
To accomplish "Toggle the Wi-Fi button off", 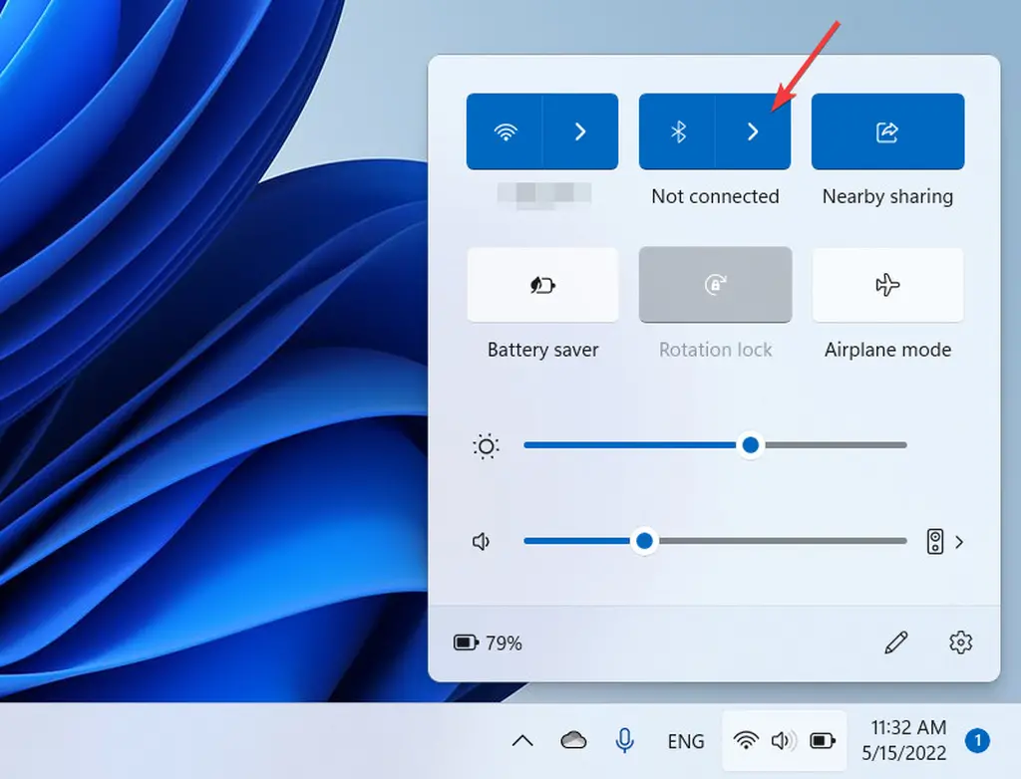I will 505,132.
